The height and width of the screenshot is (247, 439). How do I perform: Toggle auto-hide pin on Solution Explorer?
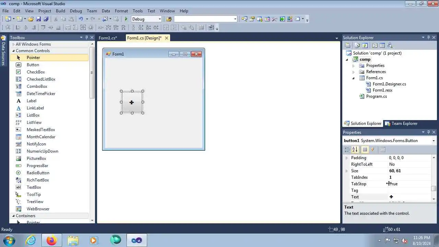click(428, 37)
